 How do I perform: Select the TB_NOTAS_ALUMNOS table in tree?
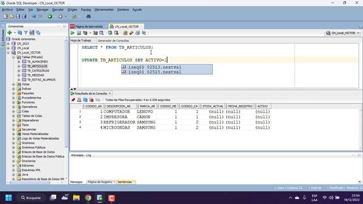41,79
